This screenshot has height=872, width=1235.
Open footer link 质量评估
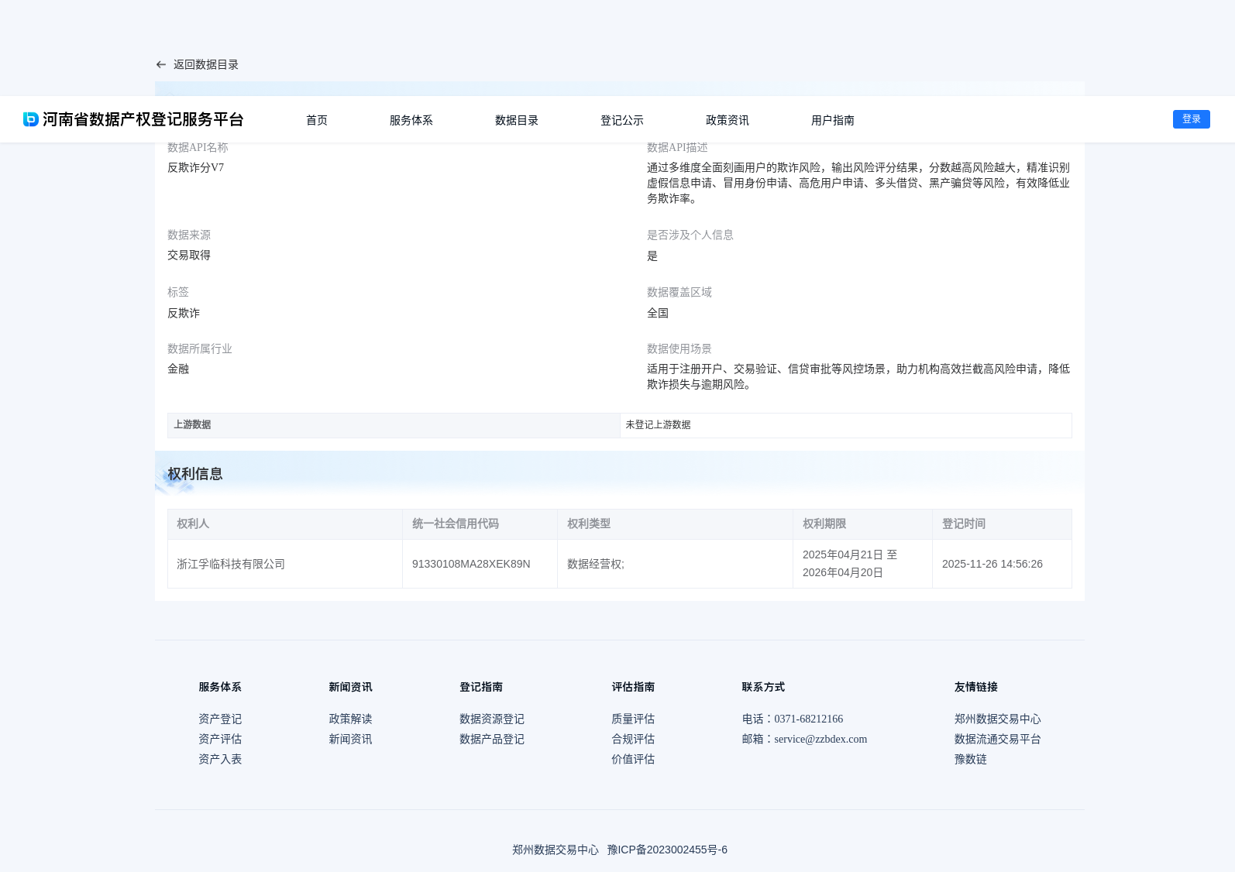[x=633, y=719]
